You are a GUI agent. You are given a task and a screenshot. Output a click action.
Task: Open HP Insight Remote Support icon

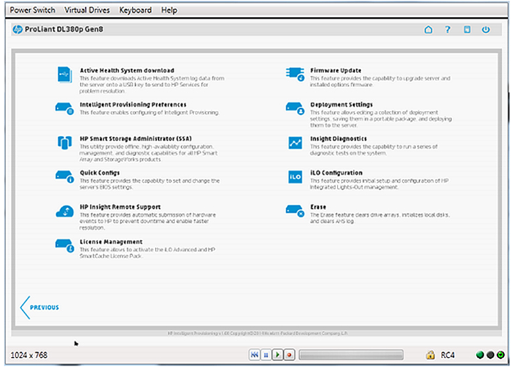64,212
